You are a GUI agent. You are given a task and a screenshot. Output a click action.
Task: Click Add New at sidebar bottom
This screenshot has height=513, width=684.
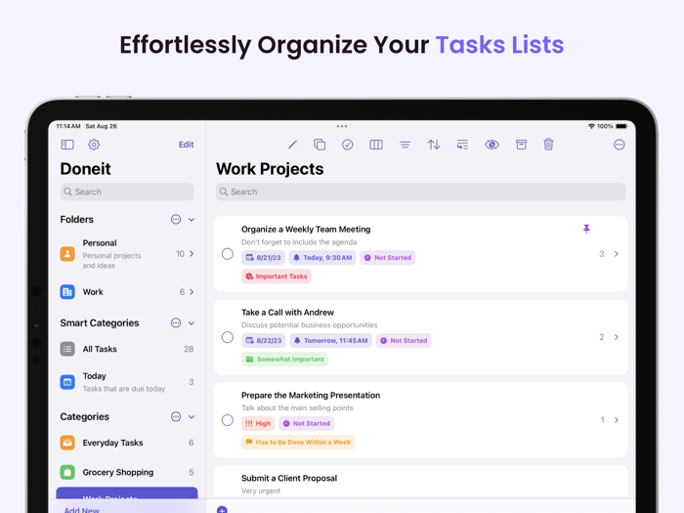[81, 509]
